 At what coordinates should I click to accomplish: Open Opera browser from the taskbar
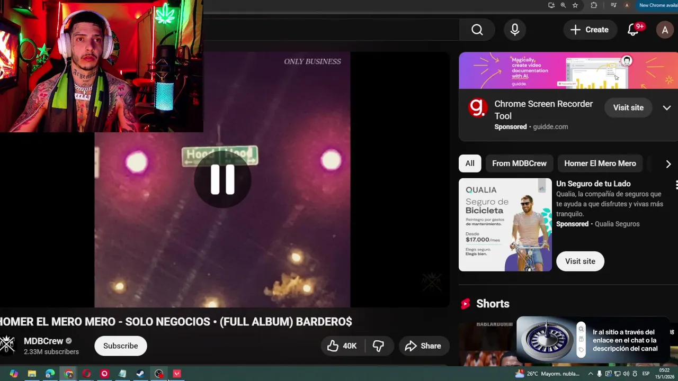point(86,374)
